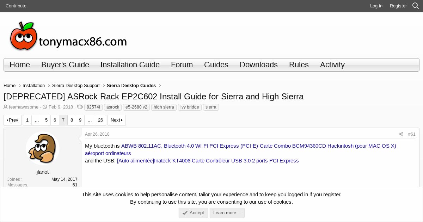
Task: Accept the cookies notice
Action: click(193, 213)
